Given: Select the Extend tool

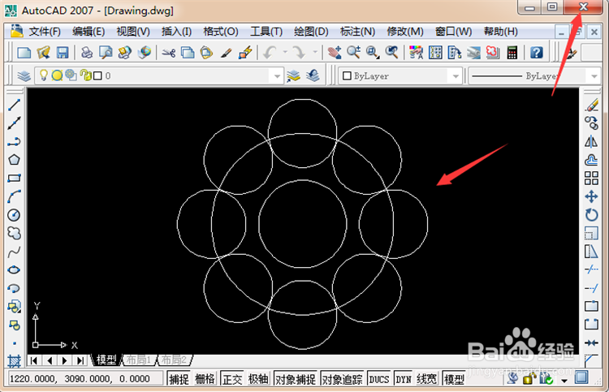Looking at the screenshot, I should coord(591,288).
